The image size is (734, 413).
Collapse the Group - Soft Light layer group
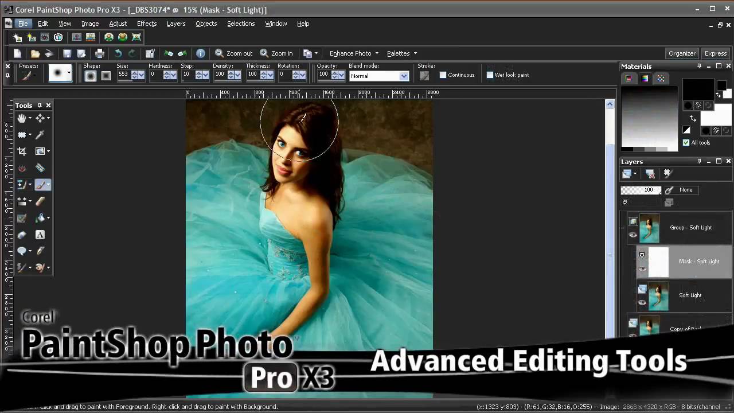[x=623, y=228]
